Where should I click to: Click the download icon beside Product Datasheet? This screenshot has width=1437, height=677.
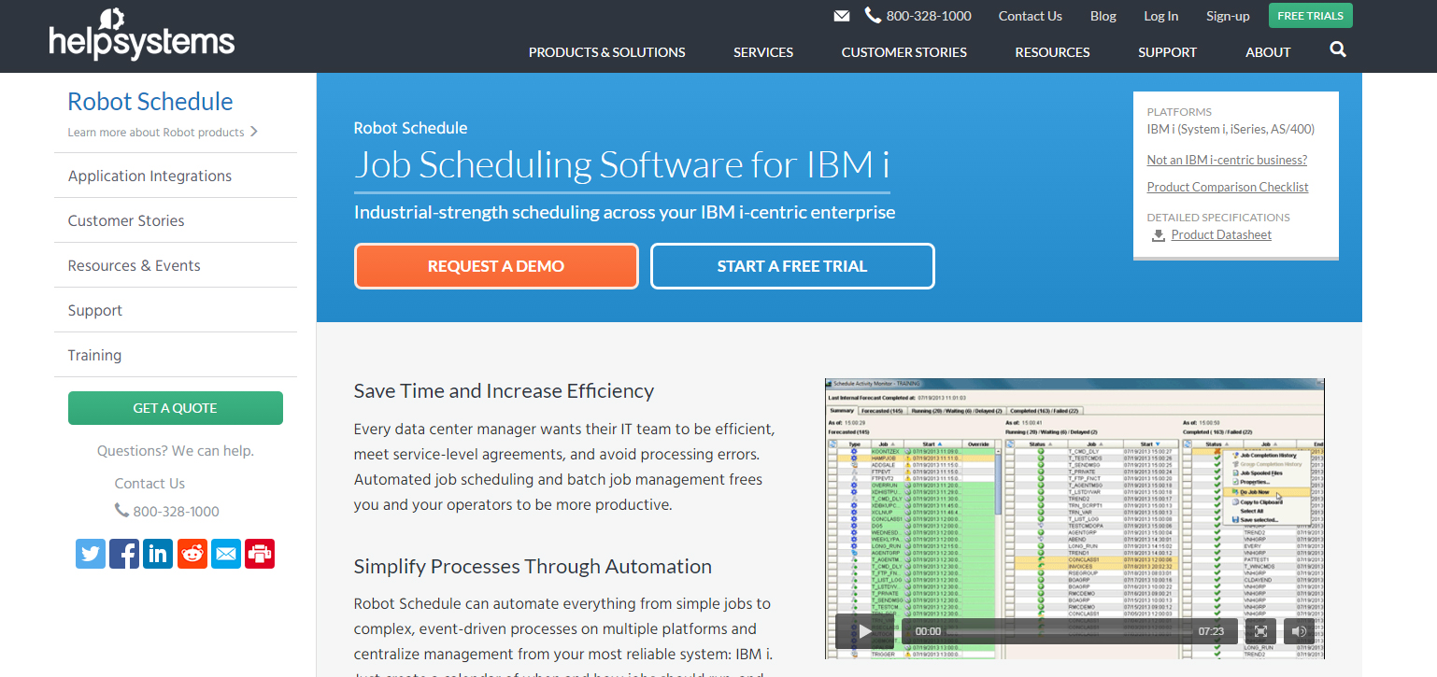(x=1159, y=235)
